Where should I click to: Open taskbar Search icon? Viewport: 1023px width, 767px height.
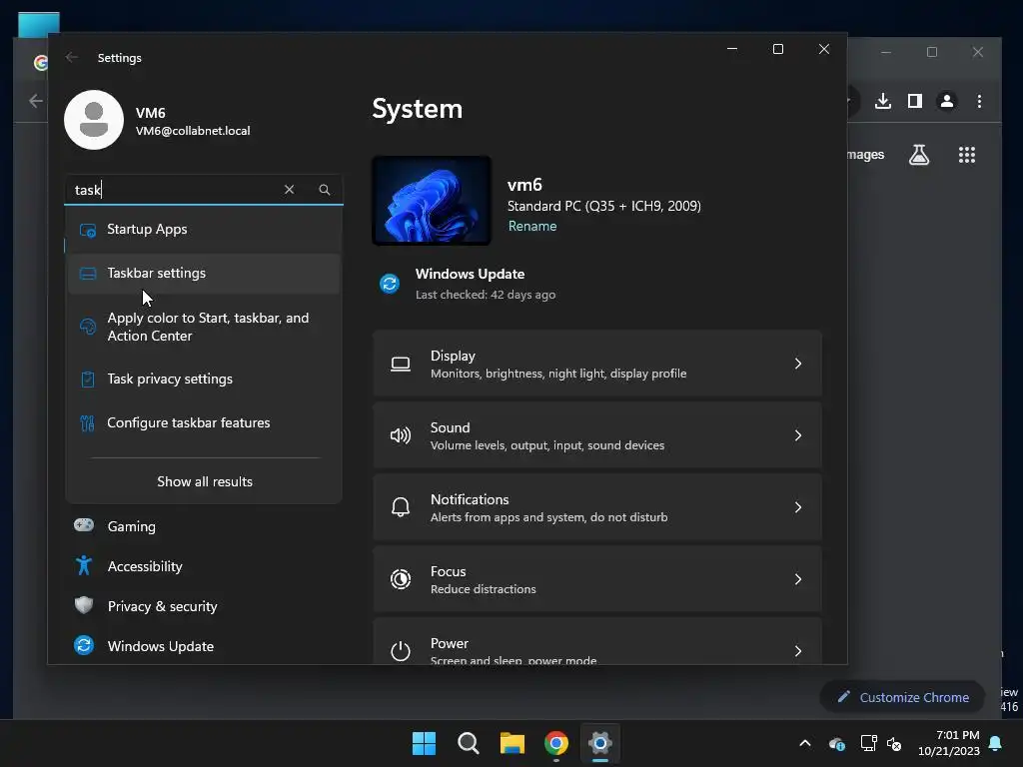468,743
